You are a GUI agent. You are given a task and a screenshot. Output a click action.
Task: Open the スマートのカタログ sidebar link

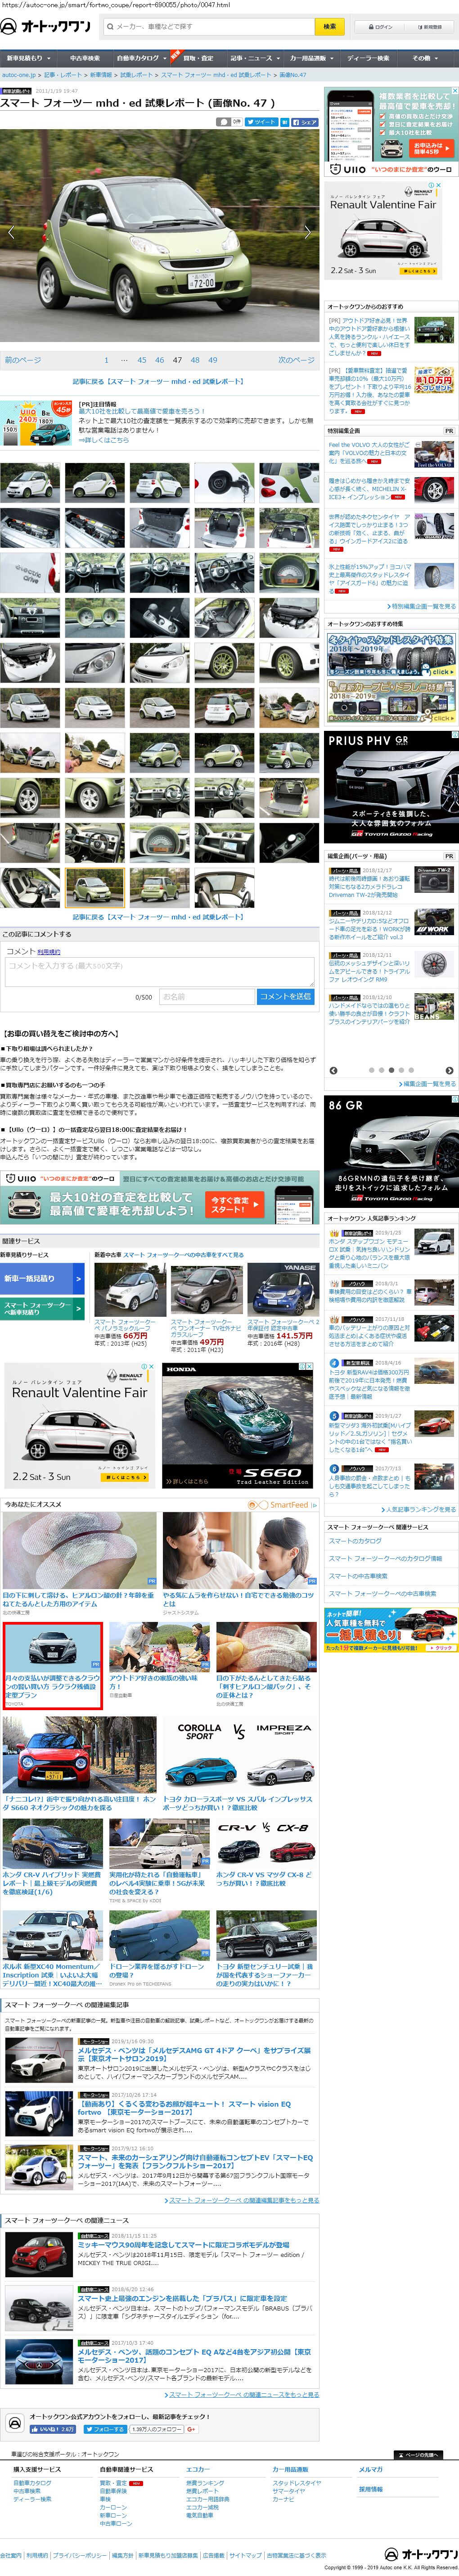(x=355, y=1542)
